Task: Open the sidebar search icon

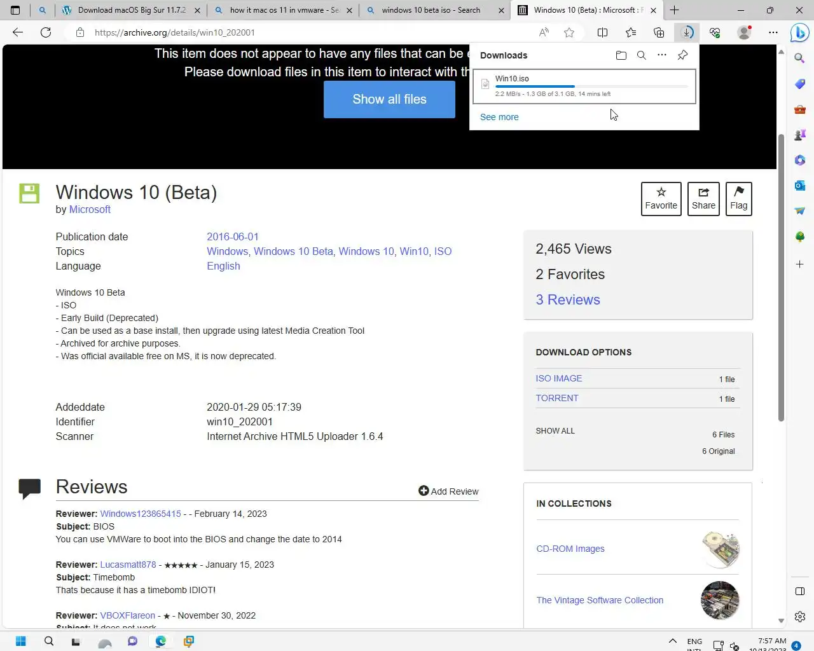Action: pos(800,58)
